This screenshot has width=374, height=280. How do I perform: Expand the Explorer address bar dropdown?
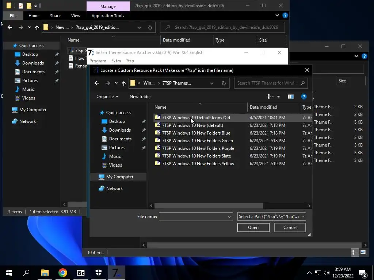coord(139,27)
